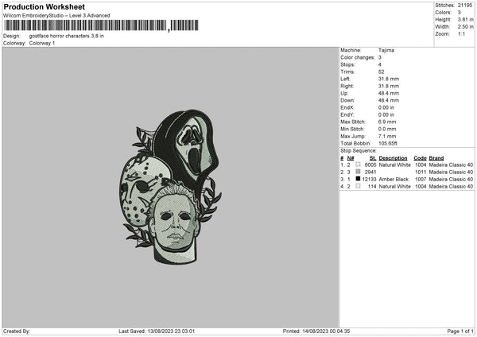Click the barcode under the worksheet title
This screenshot has height=337, width=477.
click(x=102, y=25)
